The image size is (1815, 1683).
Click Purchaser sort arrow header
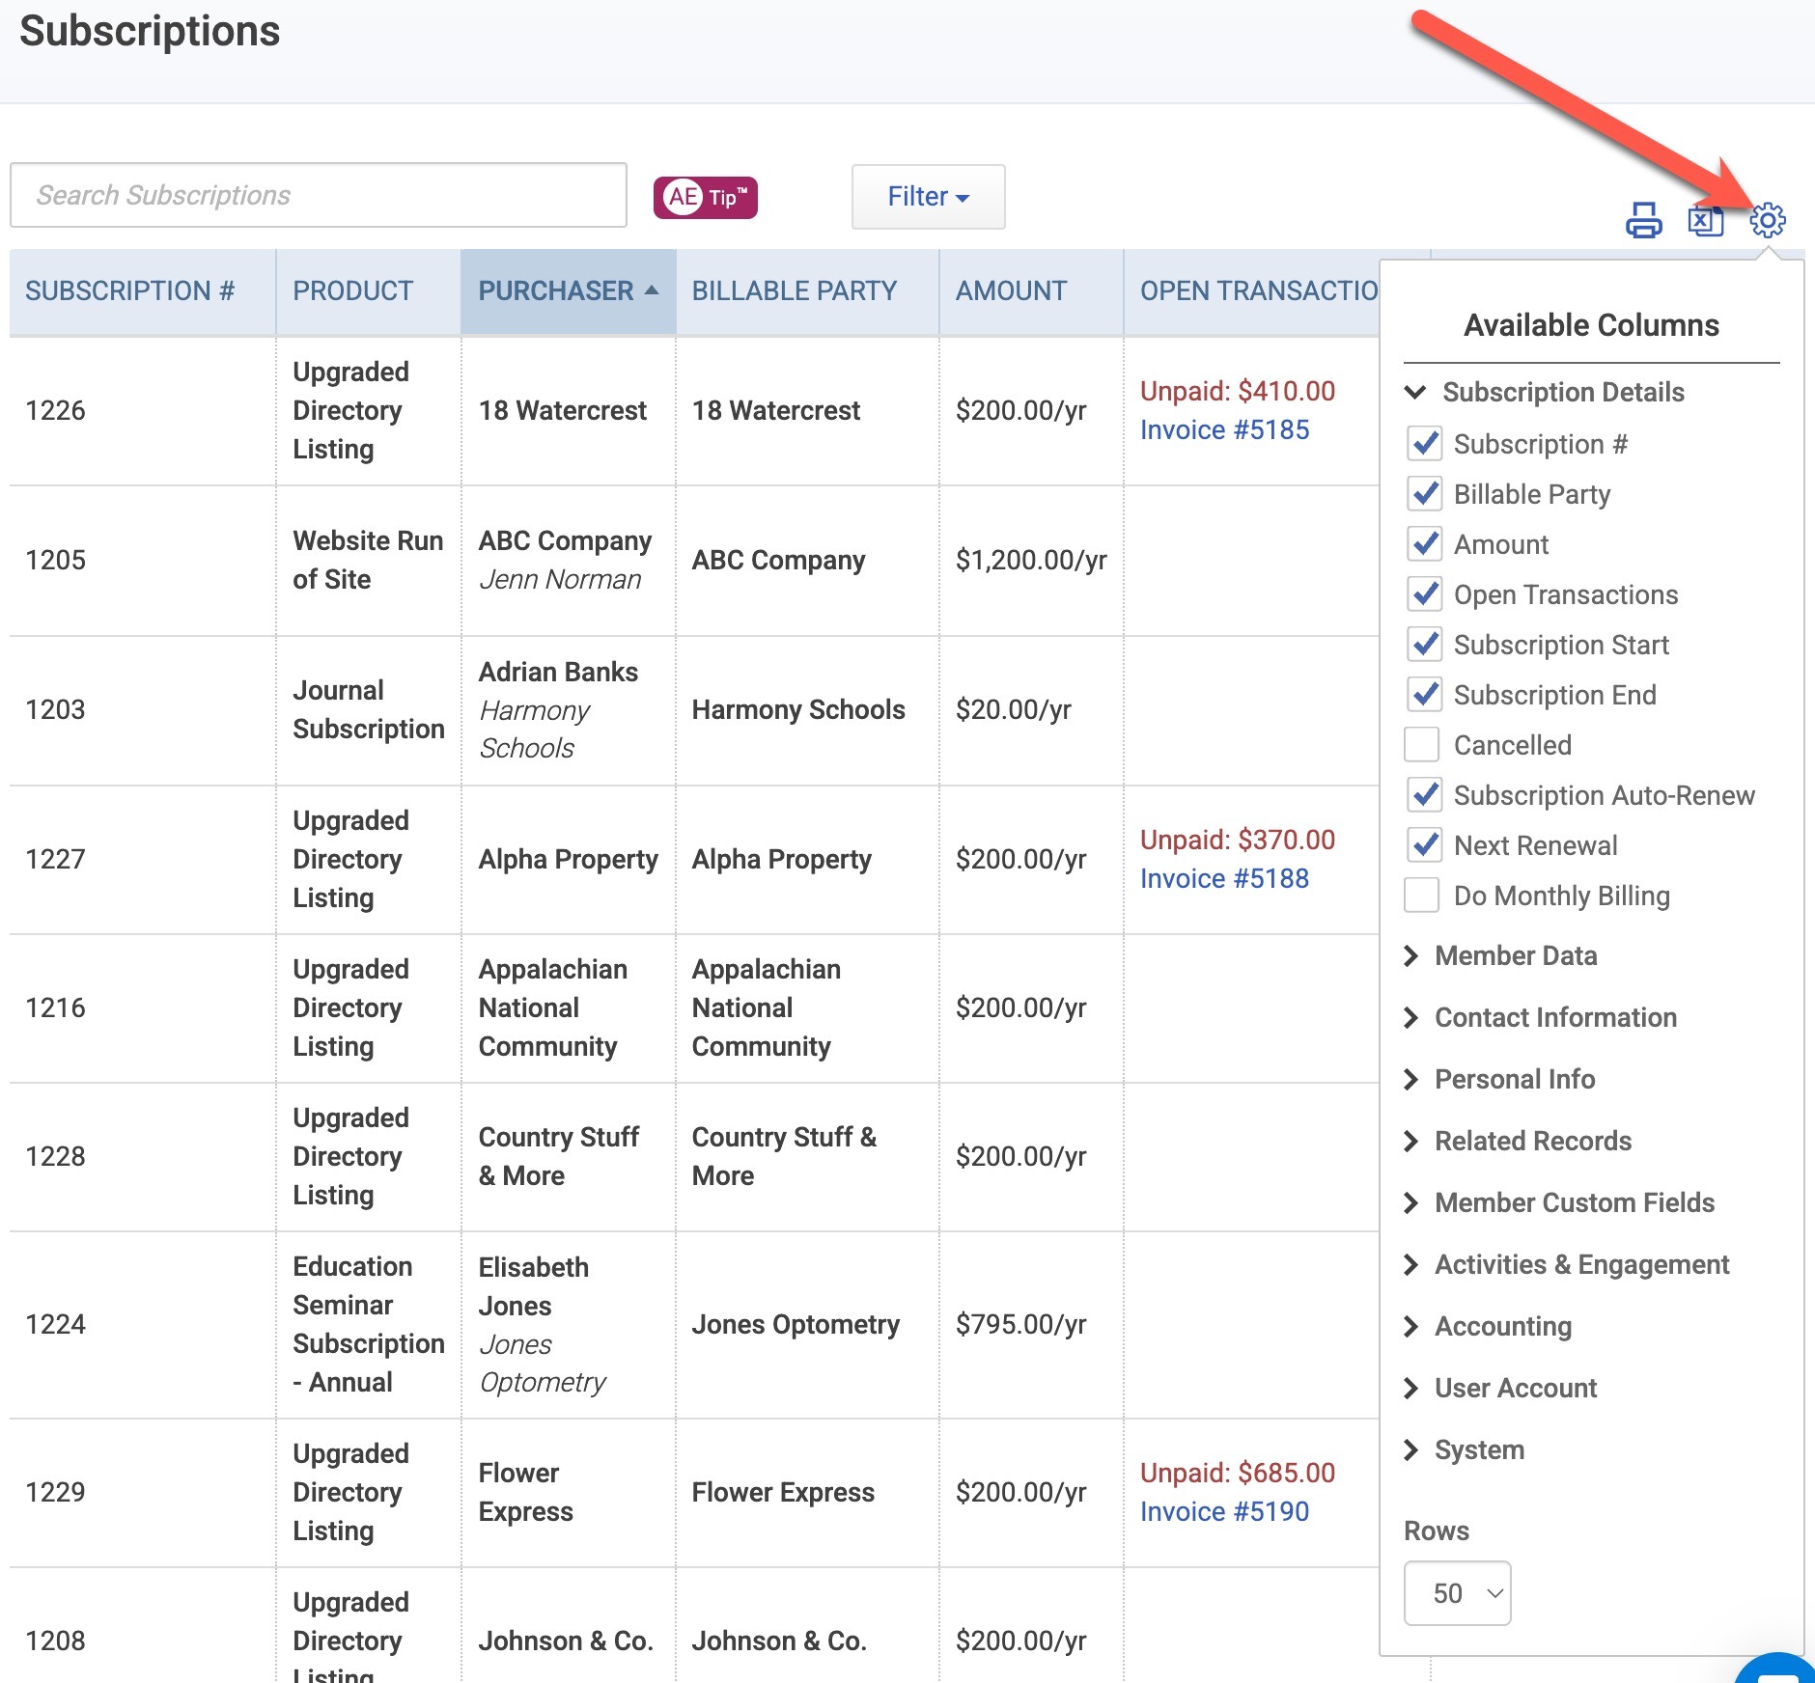coord(569,290)
